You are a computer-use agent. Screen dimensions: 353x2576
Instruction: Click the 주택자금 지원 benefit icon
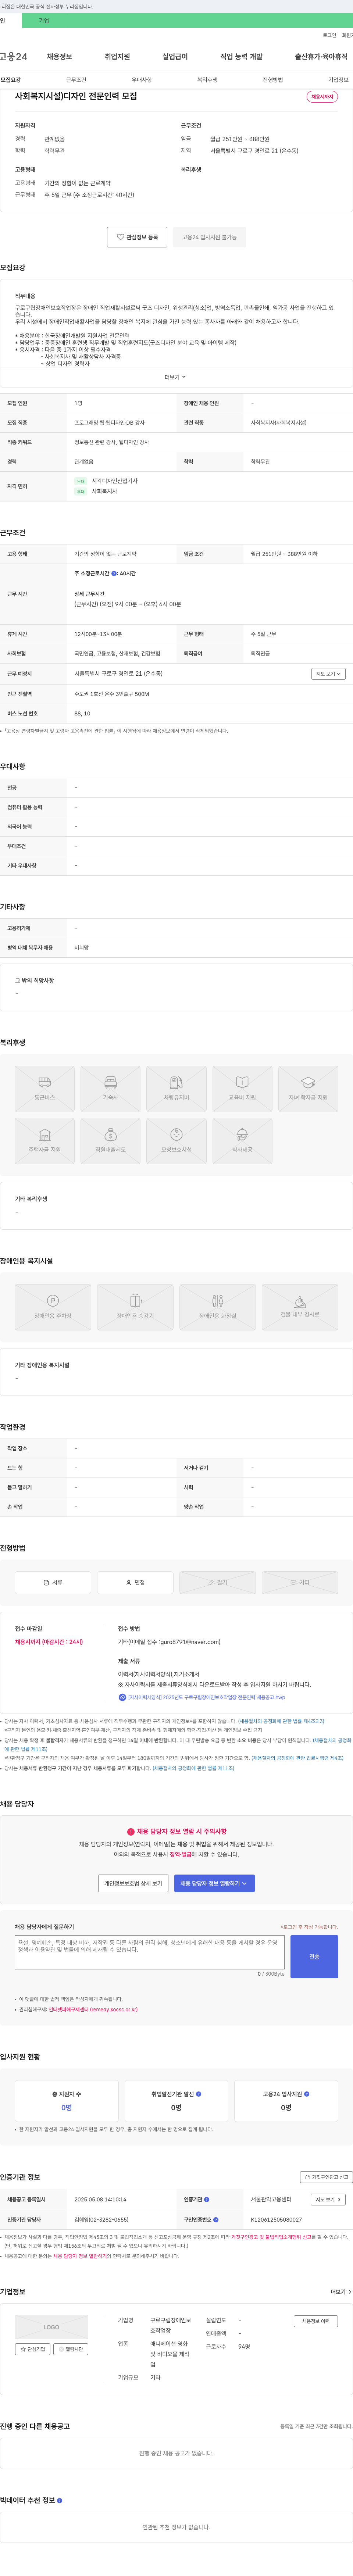[x=44, y=1141]
